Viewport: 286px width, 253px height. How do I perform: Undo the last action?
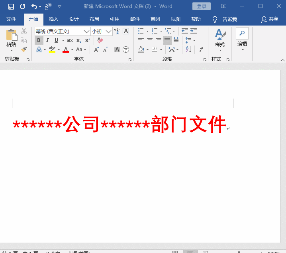pos(34,6)
